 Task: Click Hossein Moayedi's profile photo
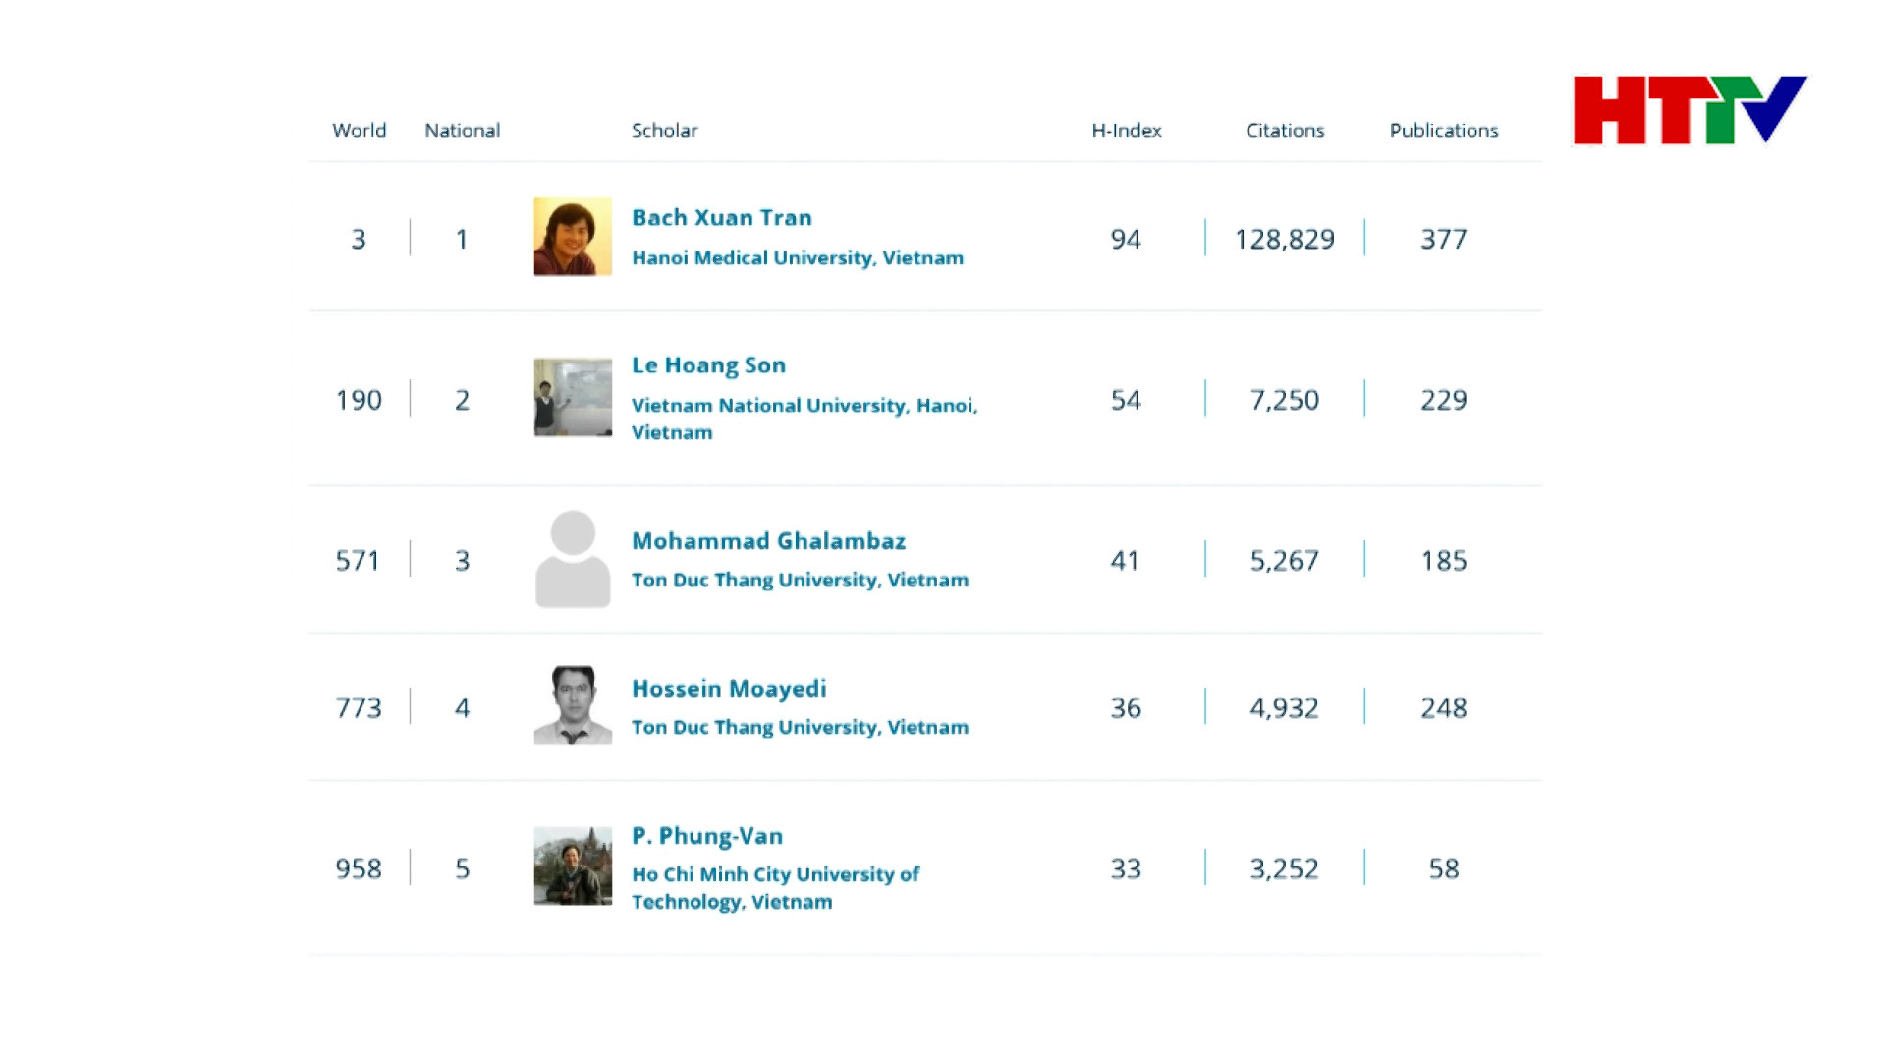point(572,705)
